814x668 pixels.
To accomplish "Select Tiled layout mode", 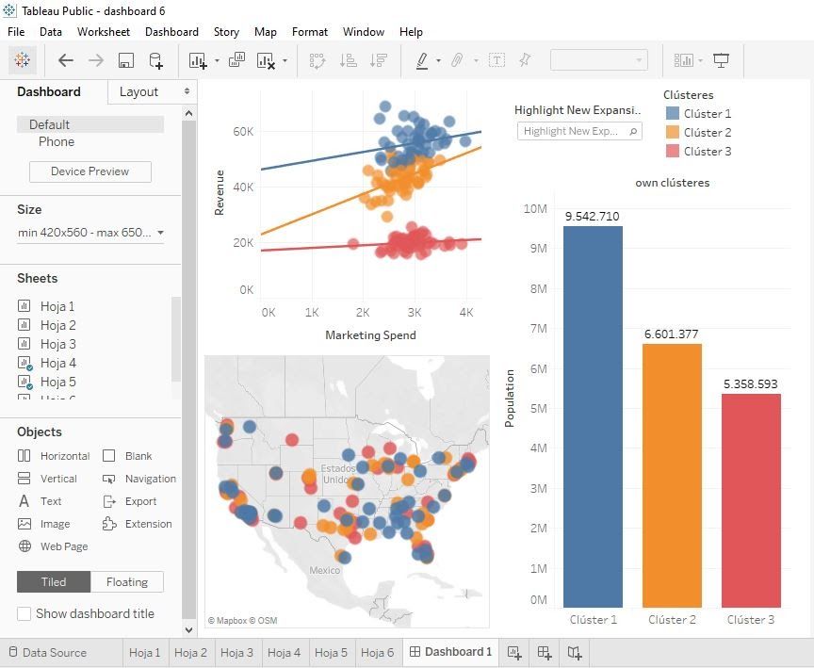I will coord(54,582).
